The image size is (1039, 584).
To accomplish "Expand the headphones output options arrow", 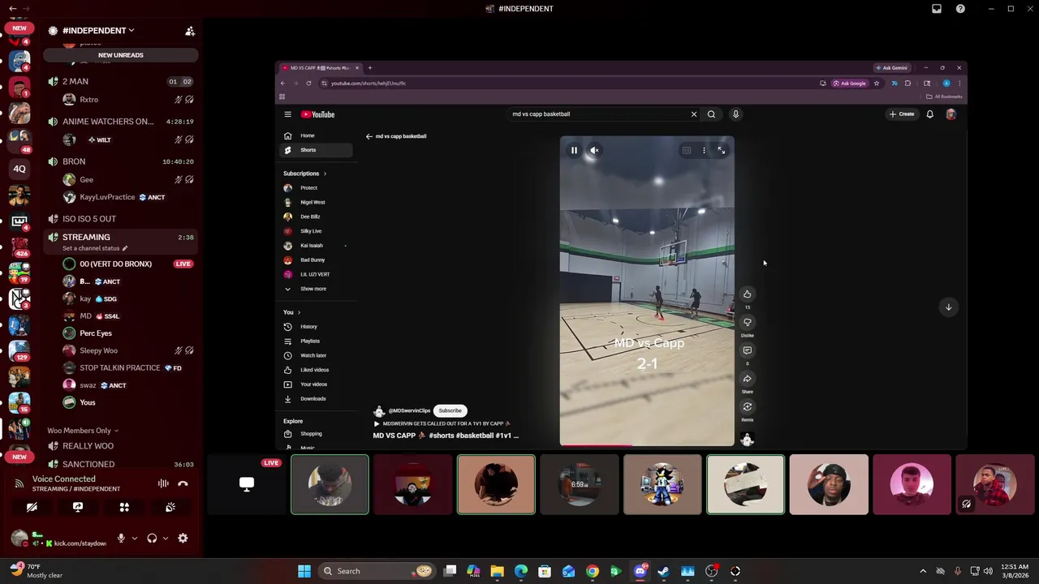I will pyautogui.click(x=166, y=538).
